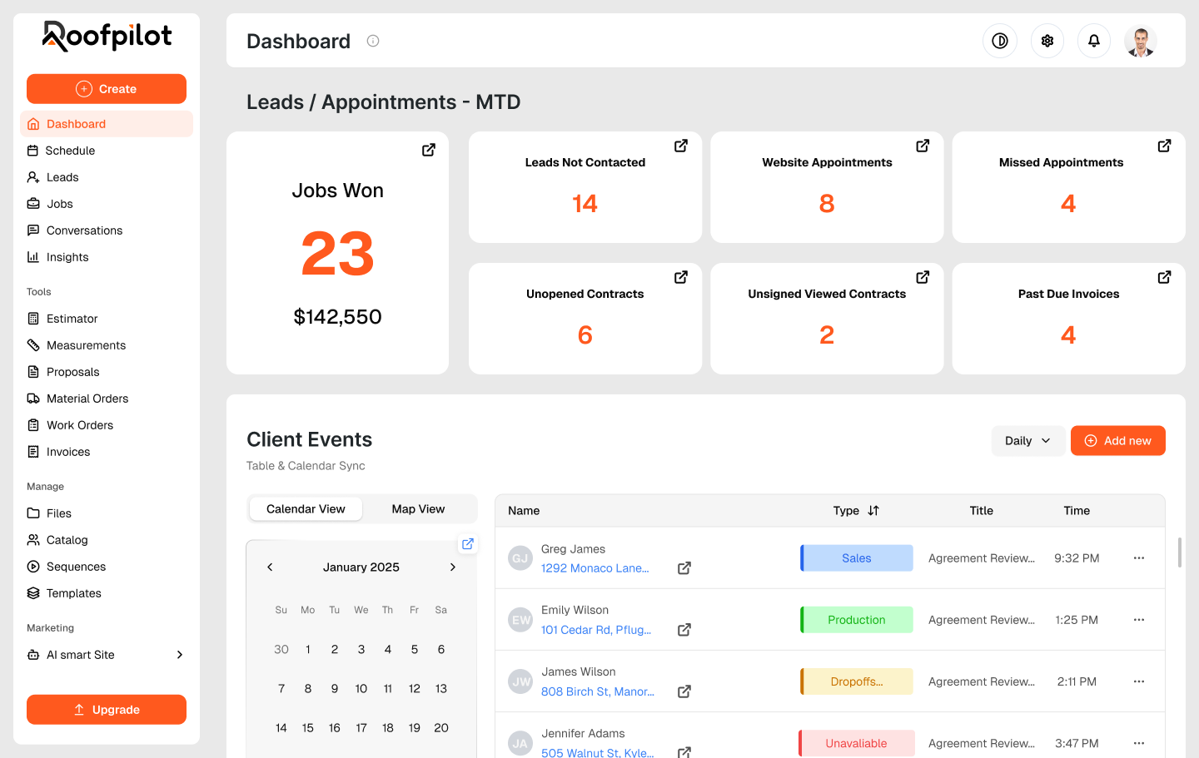Pop out the calendar with its expand icon
Viewport: 1199px width, 758px height.
point(468,543)
